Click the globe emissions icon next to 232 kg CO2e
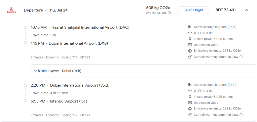The height and width of the screenshot is (122, 257). pyautogui.click(x=190, y=109)
